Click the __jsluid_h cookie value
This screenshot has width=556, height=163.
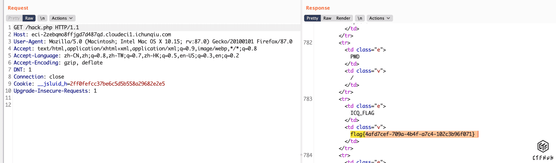tap(117, 84)
